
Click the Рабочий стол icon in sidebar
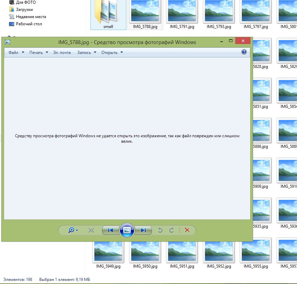[12, 24]
